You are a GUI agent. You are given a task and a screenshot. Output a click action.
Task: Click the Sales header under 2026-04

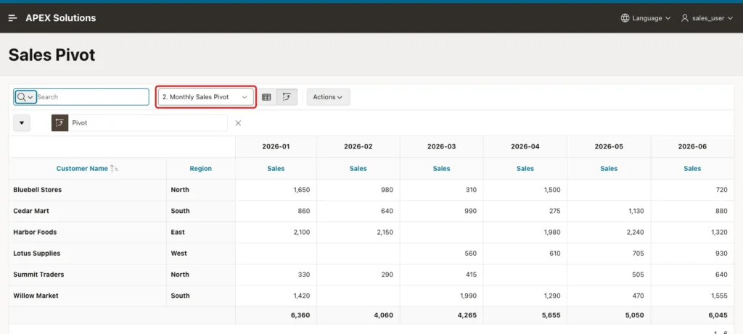525,168
